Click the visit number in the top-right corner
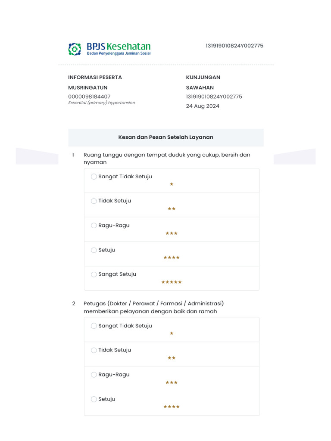This screenshot has height=441, width=331. (234, 46)
